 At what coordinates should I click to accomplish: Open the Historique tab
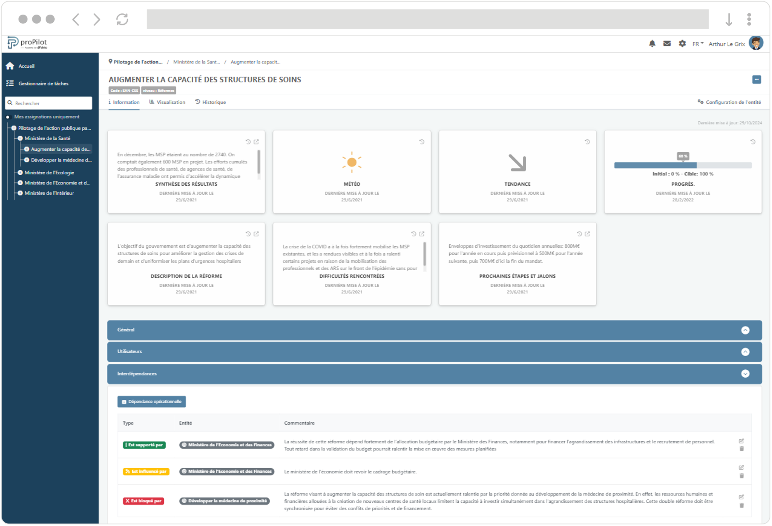tap(210, 102)
